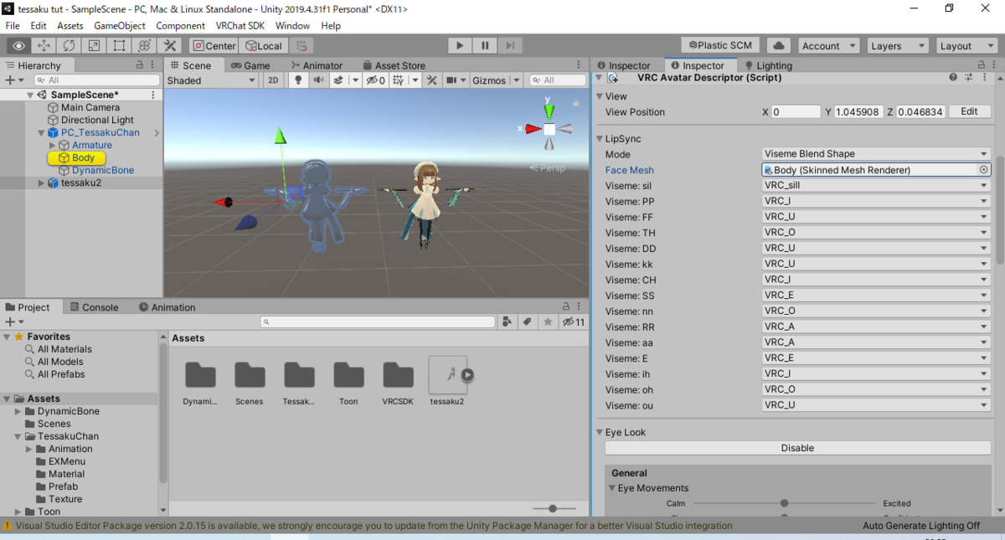Open VRC Avatar Descriptor preset settings icon
Screen dimensions: 1005x540
click(969, 77)
